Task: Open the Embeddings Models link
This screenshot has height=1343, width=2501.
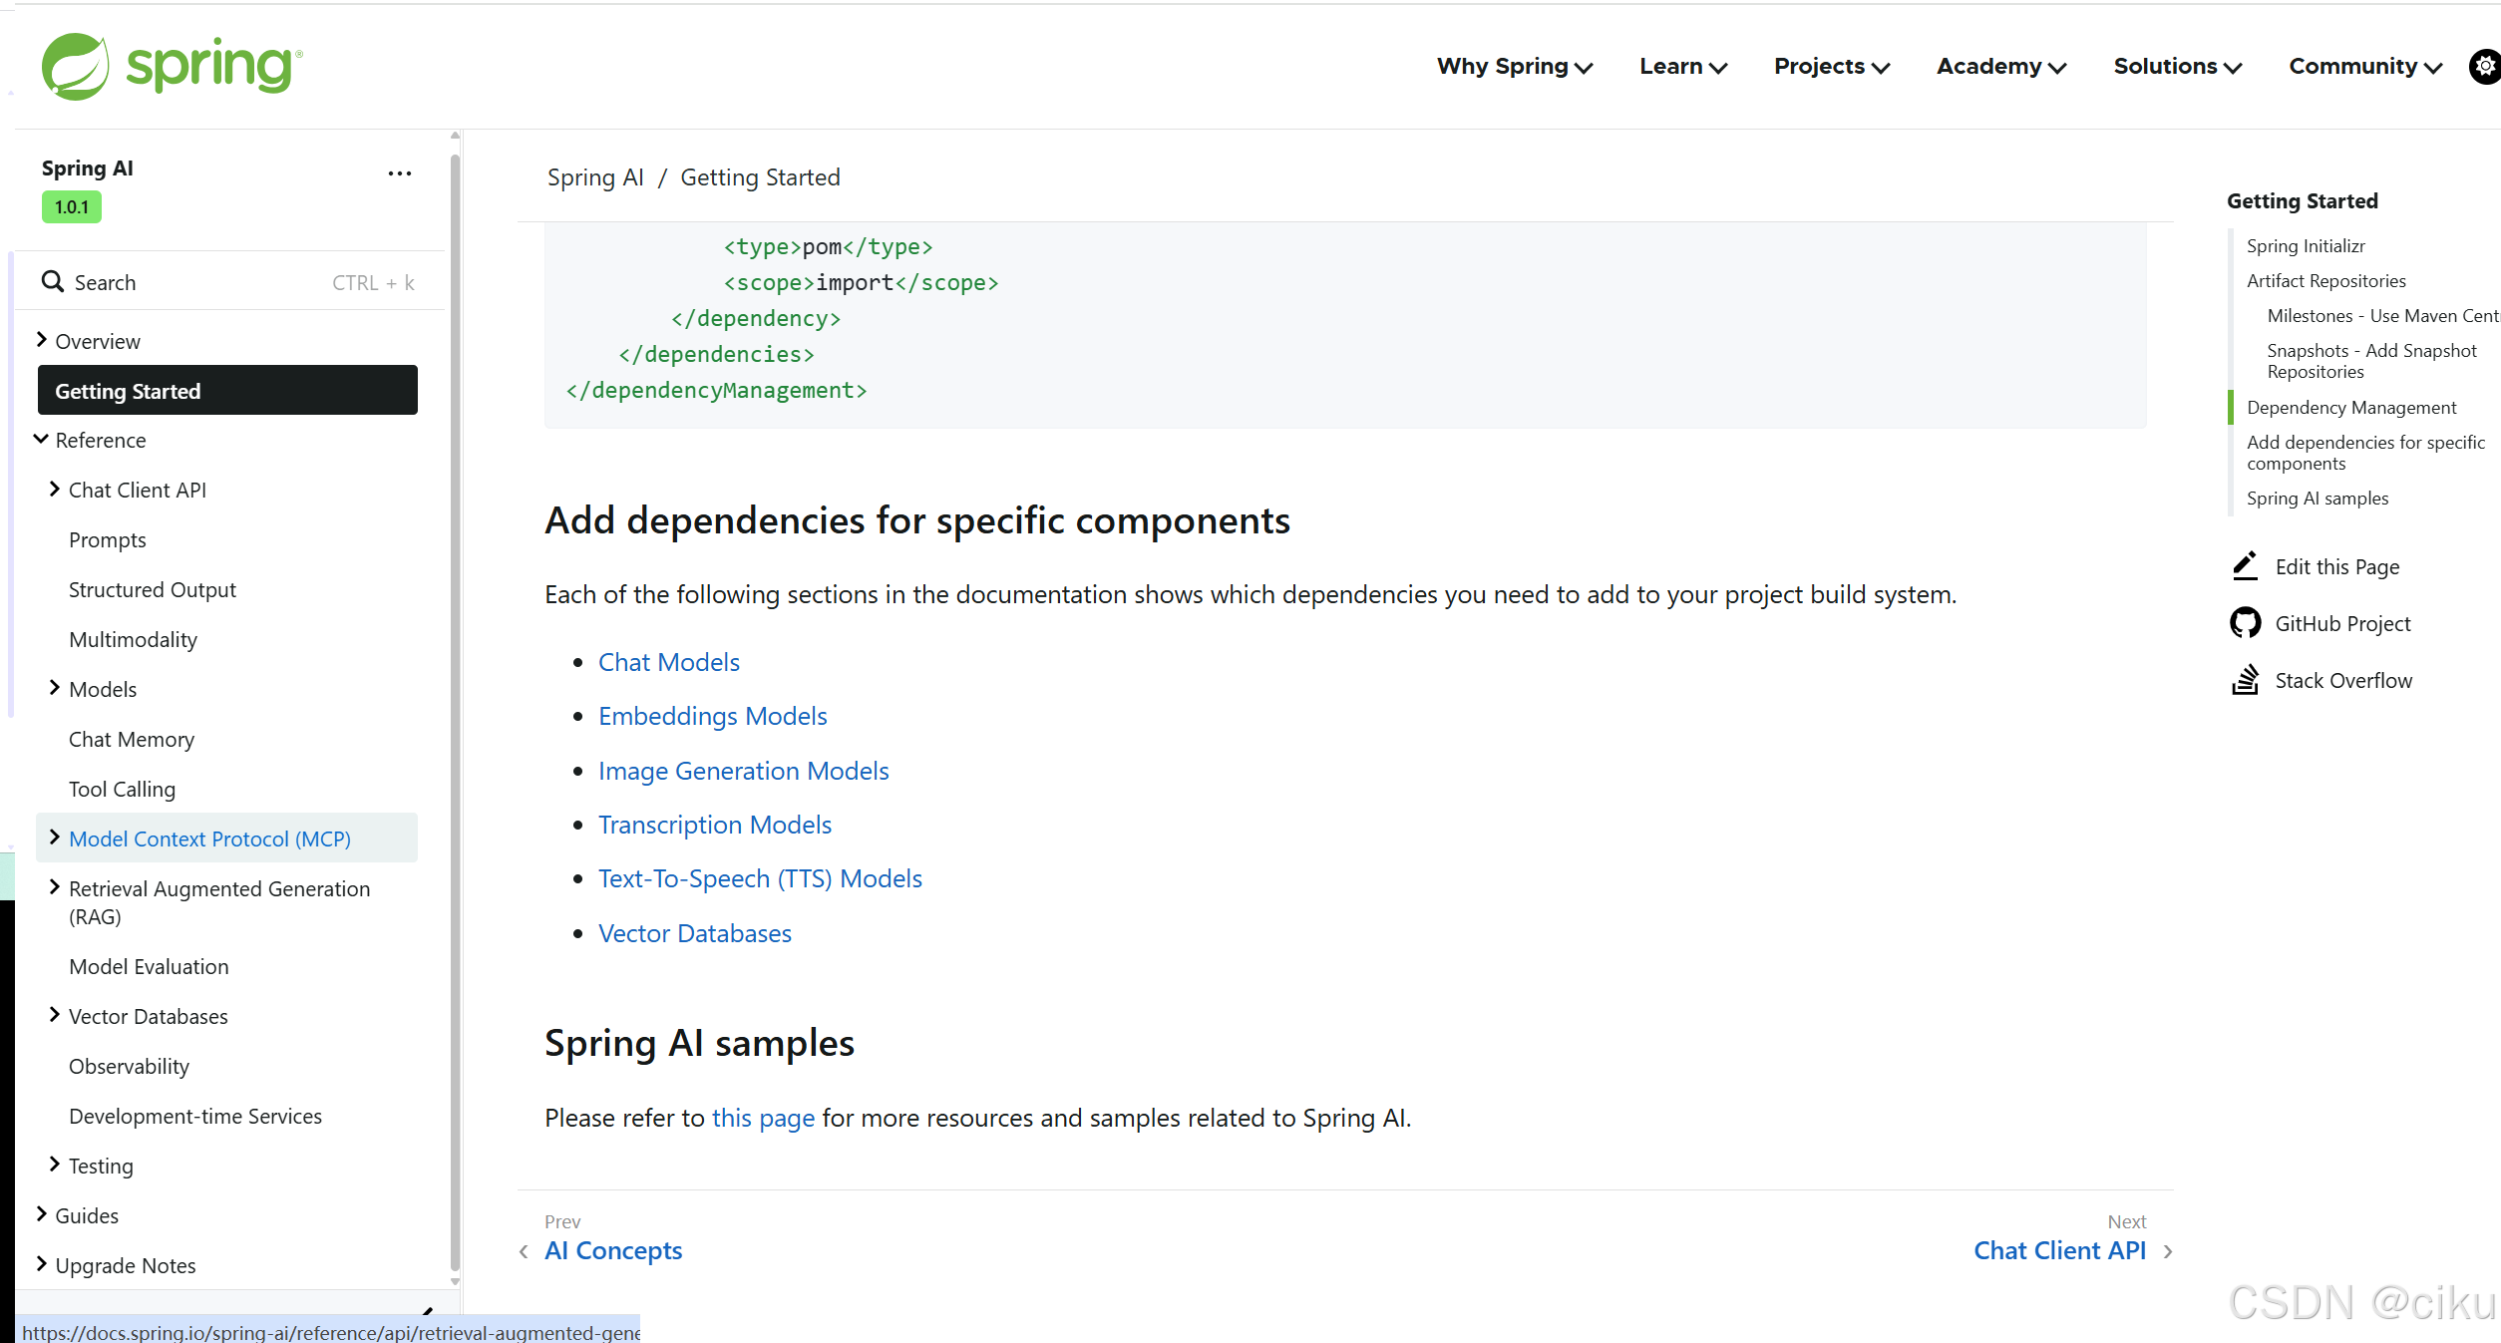Action: [x=713, y=716]
